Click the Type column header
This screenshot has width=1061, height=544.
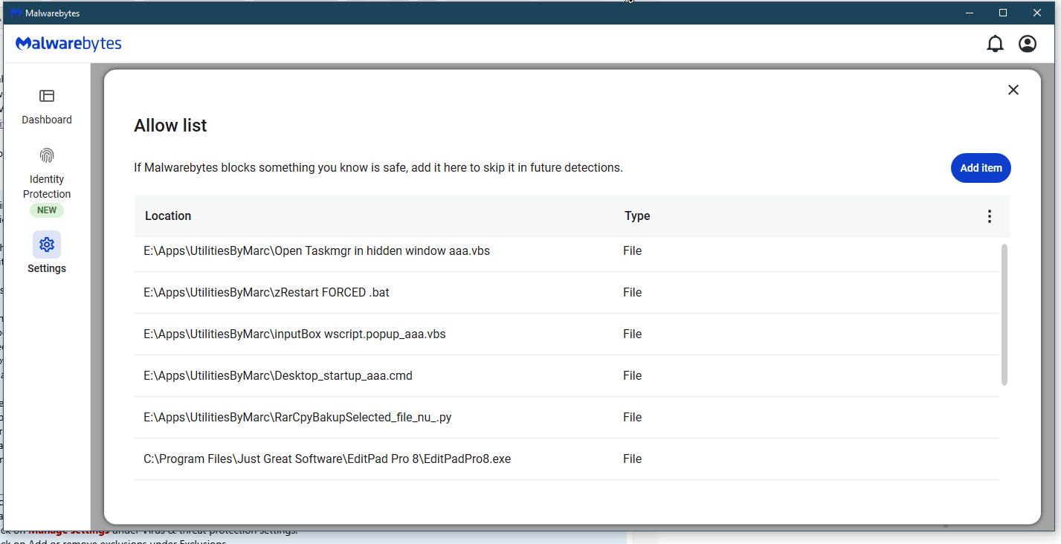coord(637,216)
